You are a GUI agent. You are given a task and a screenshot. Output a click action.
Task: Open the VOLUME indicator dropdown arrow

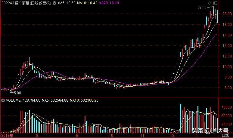click(3, 100)
